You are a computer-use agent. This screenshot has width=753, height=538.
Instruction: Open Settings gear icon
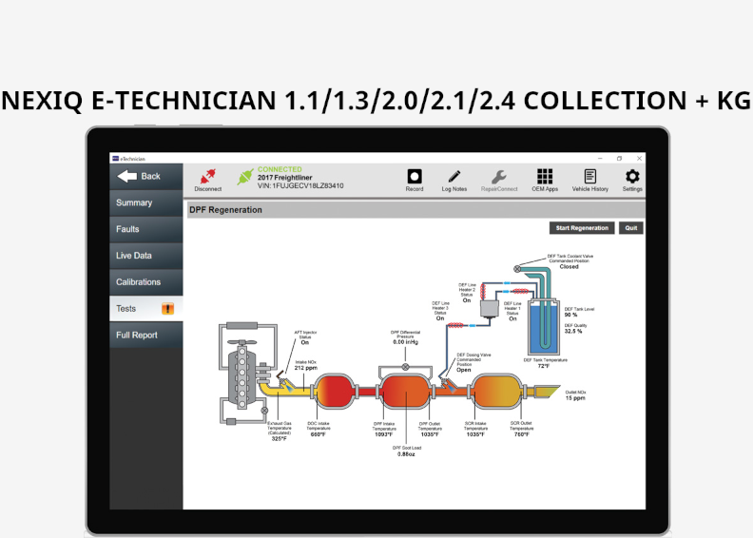click(632, 176)
